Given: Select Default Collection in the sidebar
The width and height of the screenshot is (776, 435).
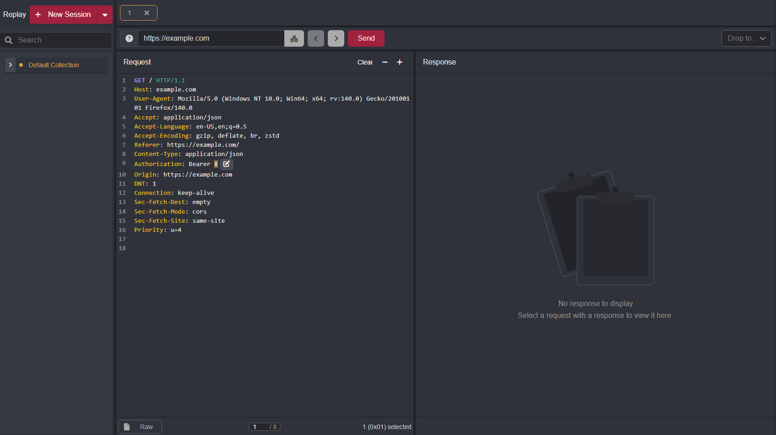Looking at the screenshot, I should click(x=54, y=65).
